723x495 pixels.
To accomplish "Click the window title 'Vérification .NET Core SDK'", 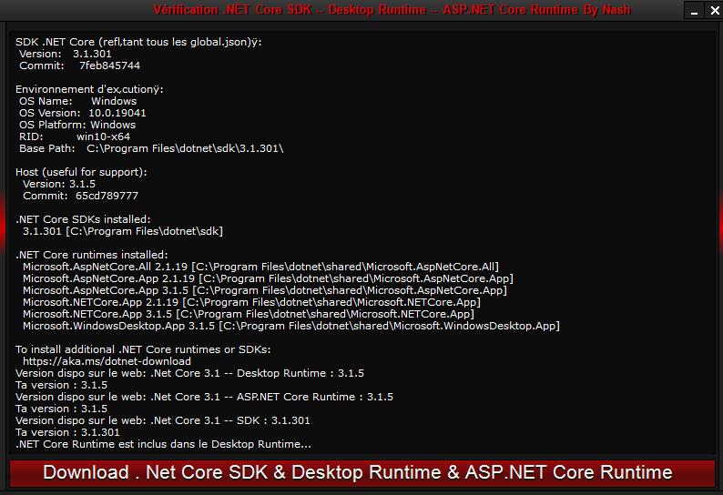I will coord(392,10).
